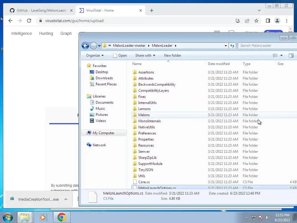Open Explorer recent locations dropdown arrow
297x223 pixels.
coord(99,46)
